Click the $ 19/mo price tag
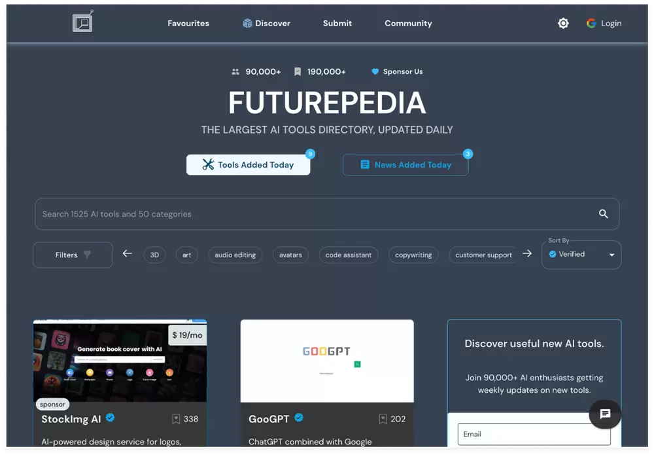The height and width of the screenshot is (455, 654). coord(187,335)
